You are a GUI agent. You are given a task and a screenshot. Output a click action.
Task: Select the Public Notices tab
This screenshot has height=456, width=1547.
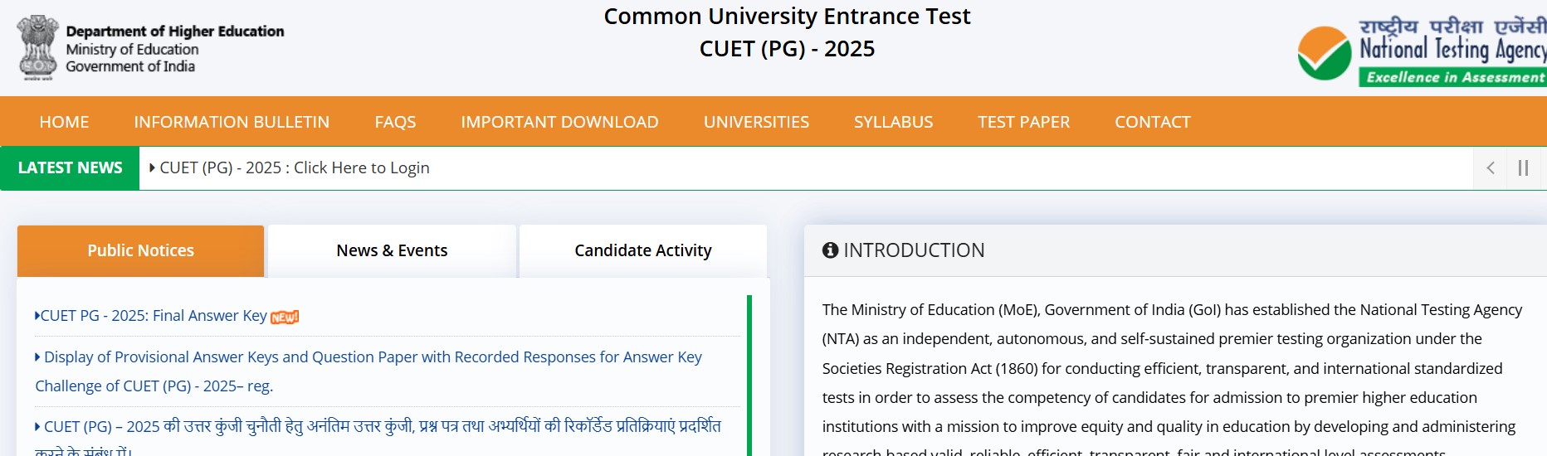(140, 250)
